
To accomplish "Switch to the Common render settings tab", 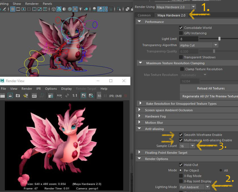I will (145, 15).
